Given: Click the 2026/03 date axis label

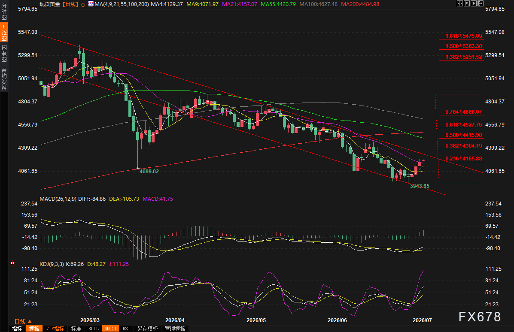Looking at the screenshot, I should click(x=90, y=320).
